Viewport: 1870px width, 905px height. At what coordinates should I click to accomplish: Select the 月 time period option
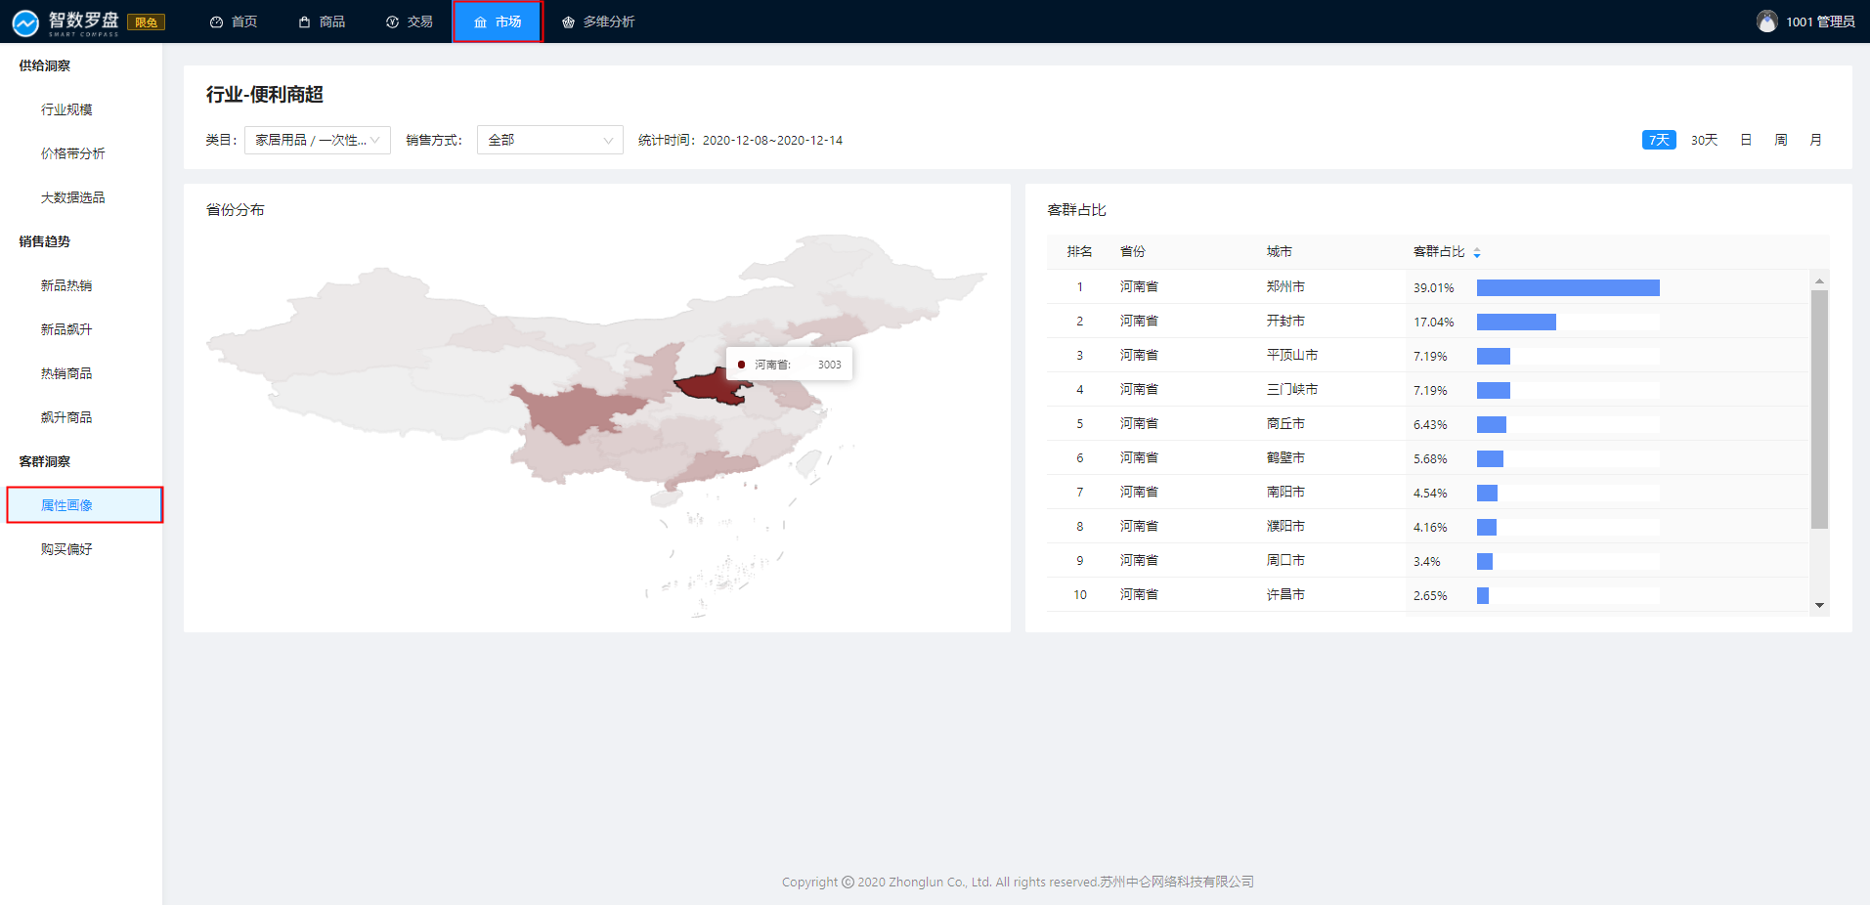click(1815, 140)
